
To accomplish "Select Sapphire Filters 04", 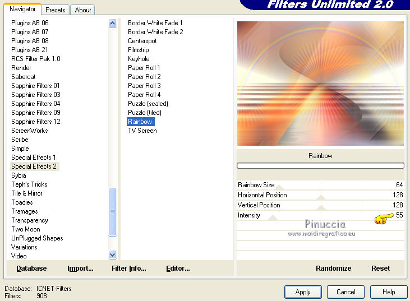I will (36, 104).
